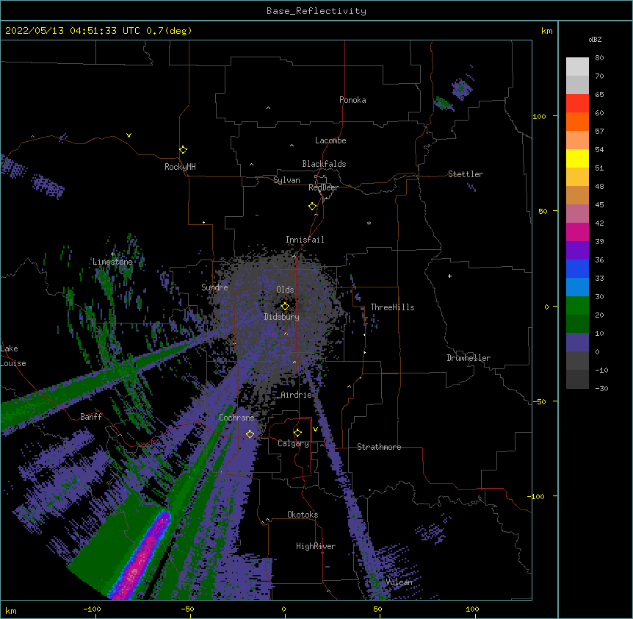Choose the light blue 33-30 dBZ swatch
The image size is (633, 619).
(577, 287)
